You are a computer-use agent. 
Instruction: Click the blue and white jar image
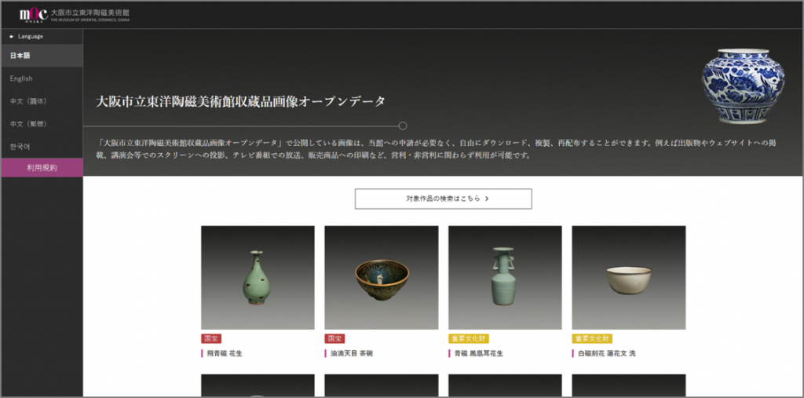[743, 86]
